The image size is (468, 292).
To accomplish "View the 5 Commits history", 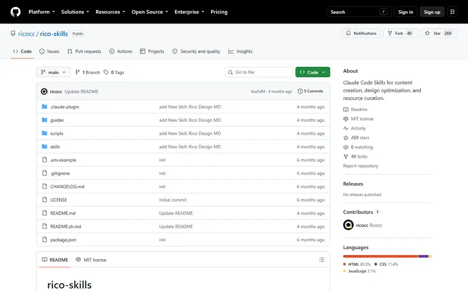I will tap(310, 91).
